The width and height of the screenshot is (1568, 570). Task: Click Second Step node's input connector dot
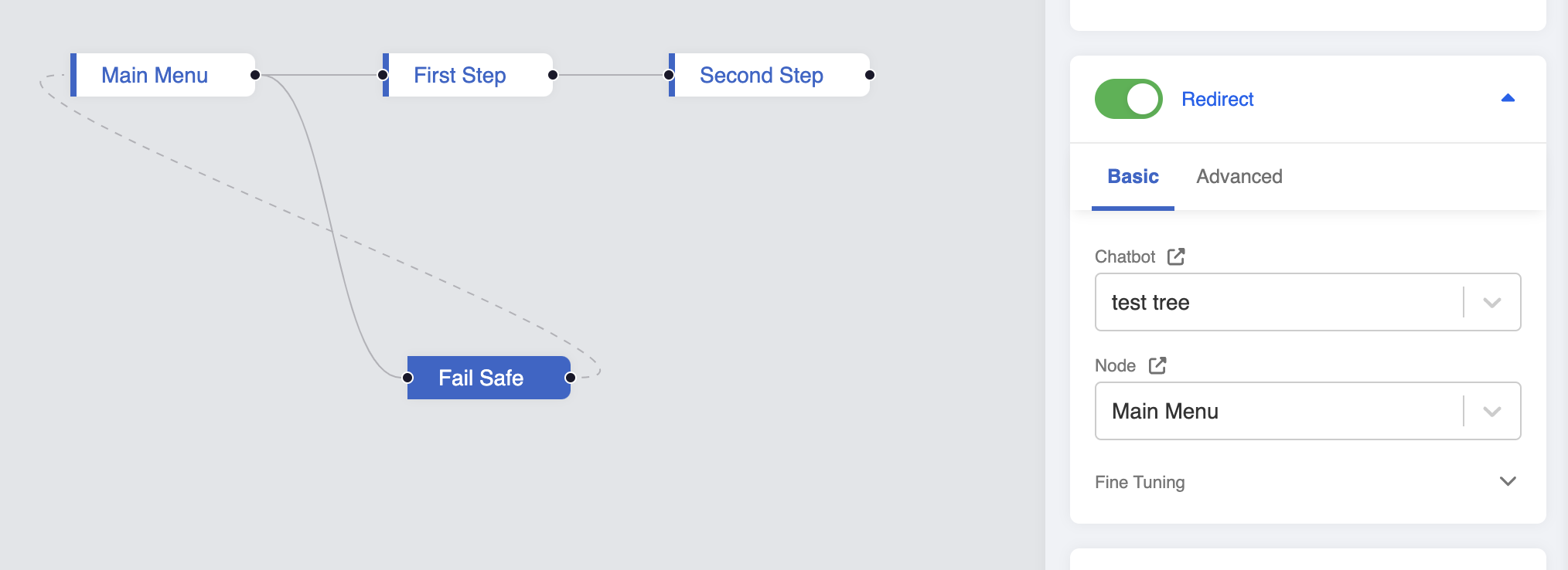pos(669,75)
